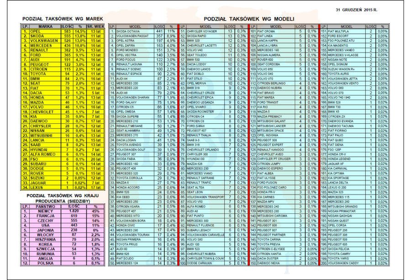Click the MARKA column header
This screenshot has height=280, width=411.
45,26
